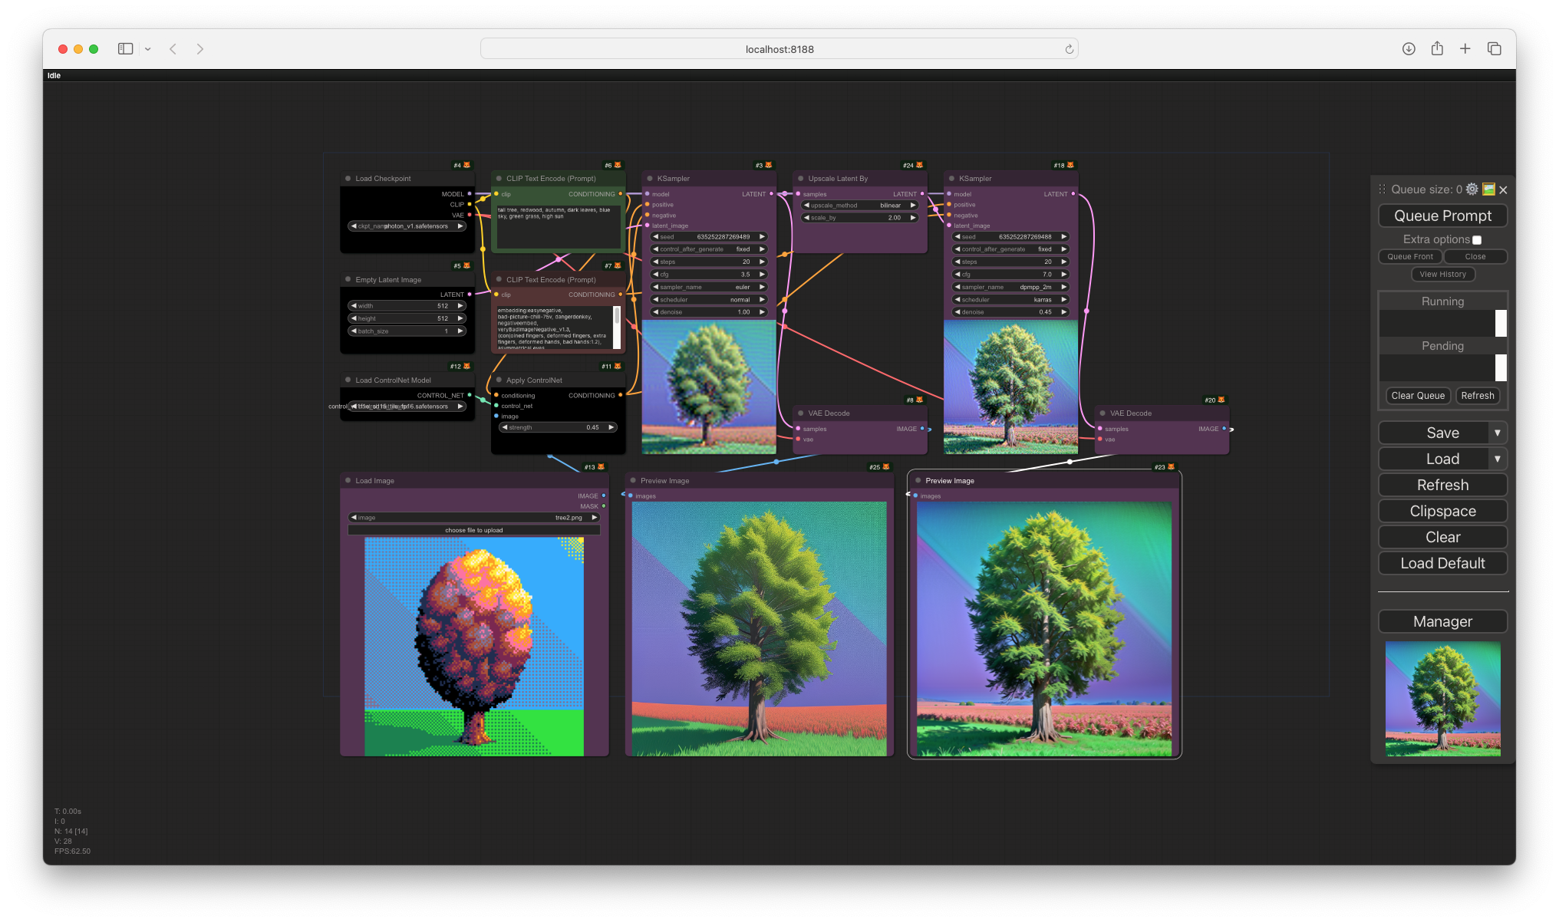The image size is (1559, 922).
Task: Open the Safari share icon
Action: point(1437,49)
